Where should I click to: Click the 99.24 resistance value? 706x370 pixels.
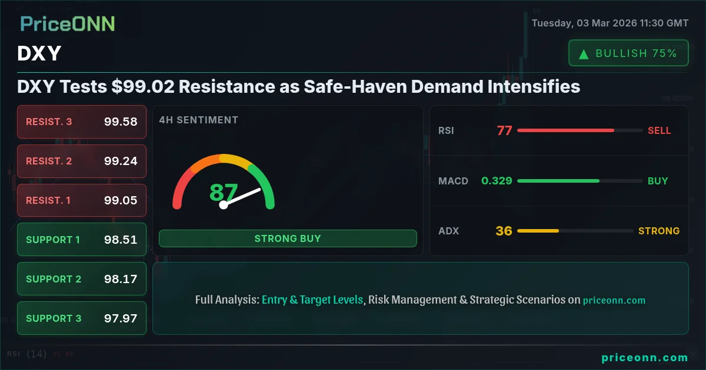121,161
